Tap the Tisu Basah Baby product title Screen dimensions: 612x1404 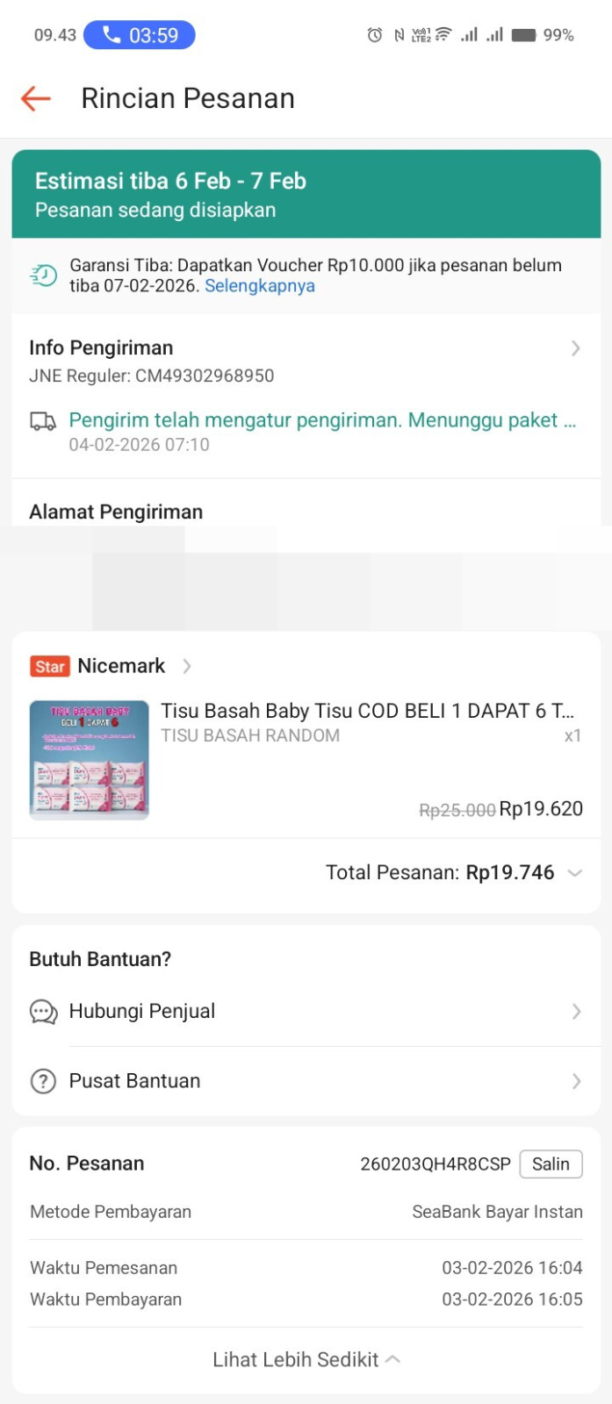[x=367, y=711]
